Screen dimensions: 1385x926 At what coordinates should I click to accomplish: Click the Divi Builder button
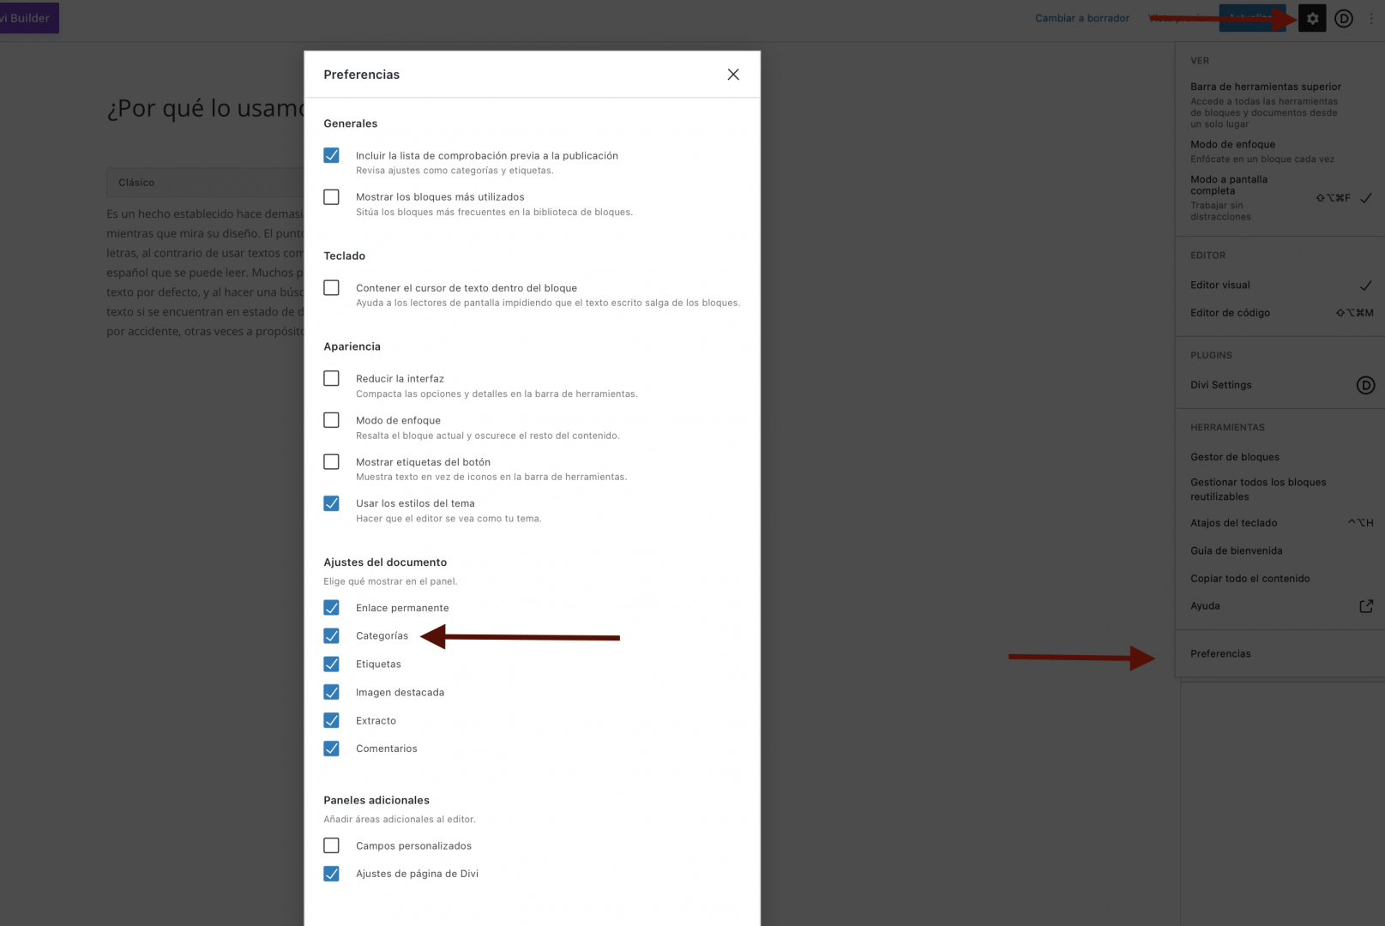point(29,18)
